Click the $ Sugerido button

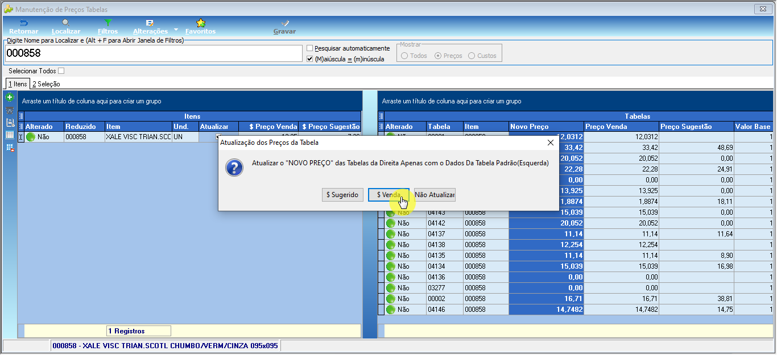pyautogui.click(x=342, y=195)
